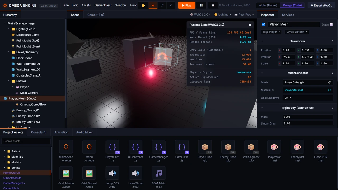
Task: Open the WebGL 2.0 renderer dropdown
Action: click(x=201, y=15)
